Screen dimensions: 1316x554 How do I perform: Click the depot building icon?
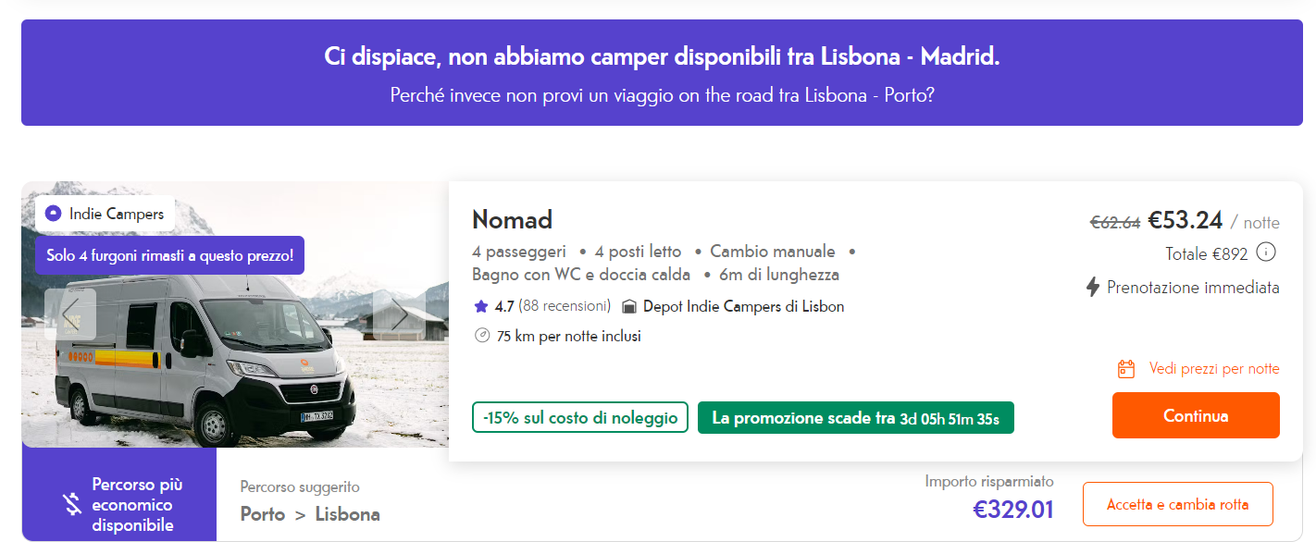[x=629, y=306]
